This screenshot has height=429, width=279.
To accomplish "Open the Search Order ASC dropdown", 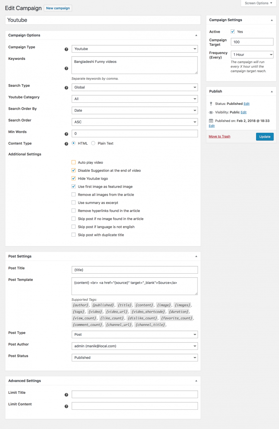I will coord(135,122).
